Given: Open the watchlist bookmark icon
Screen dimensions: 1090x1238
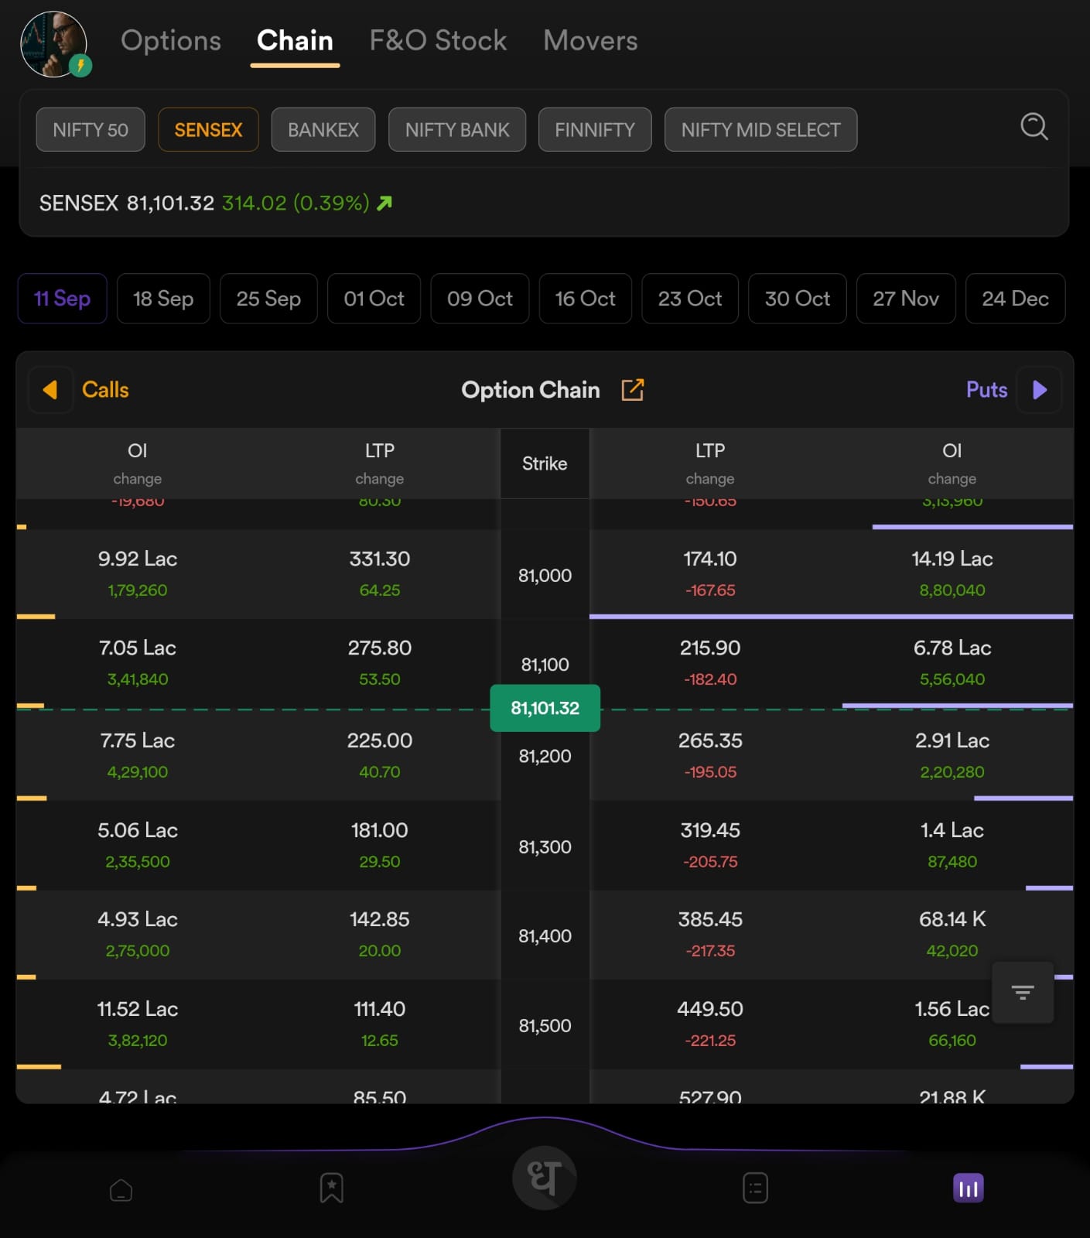Looking at the screenshot, I should (332, 1188).
